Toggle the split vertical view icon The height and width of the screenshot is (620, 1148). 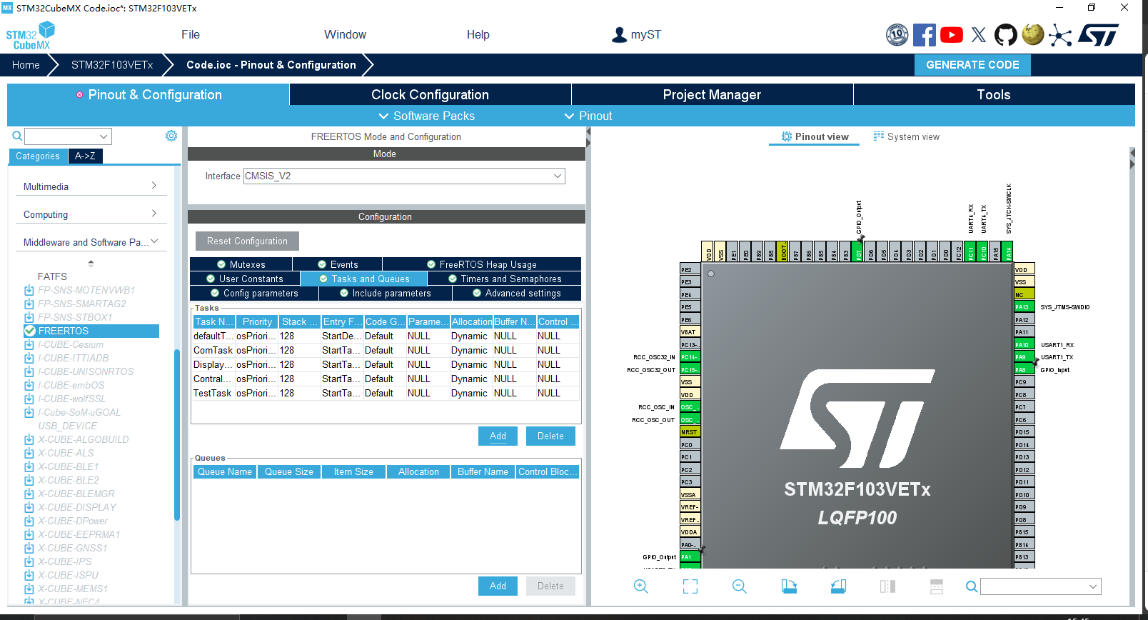887,586
